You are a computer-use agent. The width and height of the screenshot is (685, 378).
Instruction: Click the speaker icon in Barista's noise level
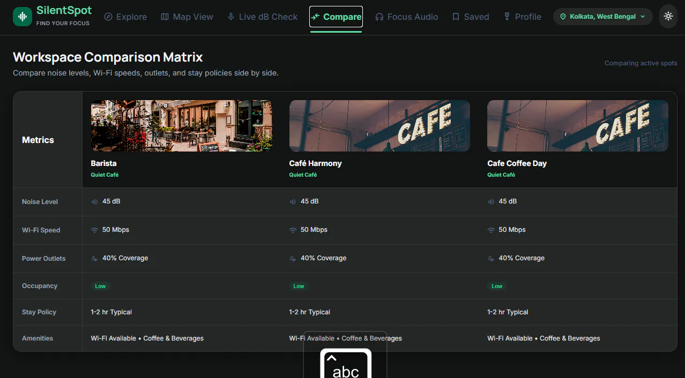pyautogui.click(x=94, y=202)
